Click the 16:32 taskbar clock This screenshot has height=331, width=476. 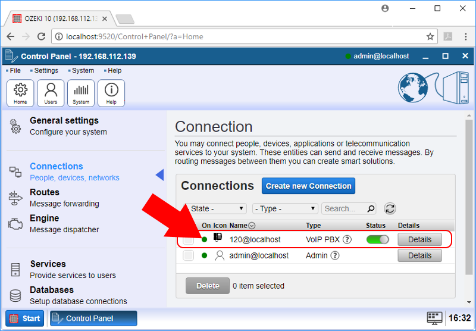(x=459, y=318)
